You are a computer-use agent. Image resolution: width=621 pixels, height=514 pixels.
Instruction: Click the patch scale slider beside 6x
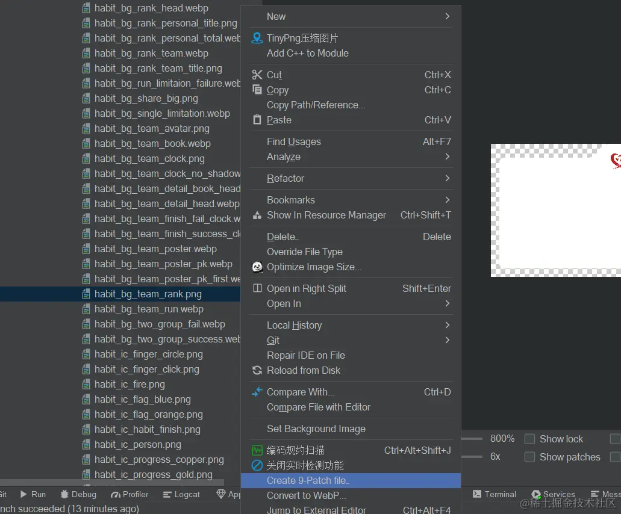click(472, 457)
